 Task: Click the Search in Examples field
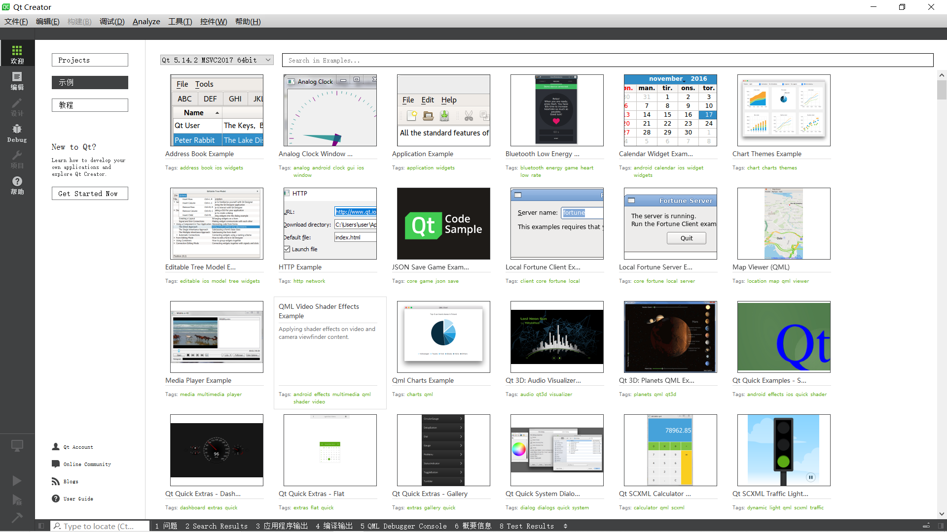tap(607, 60)
